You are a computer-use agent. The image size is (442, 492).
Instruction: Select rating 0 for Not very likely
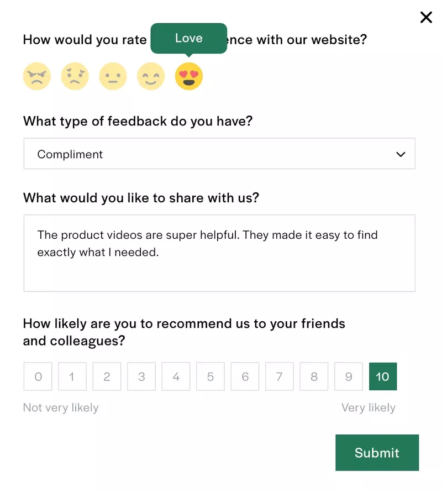38,376
